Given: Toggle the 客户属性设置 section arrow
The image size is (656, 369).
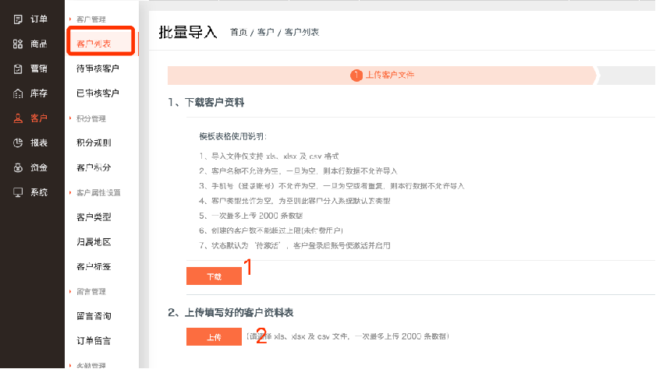Looking at the screenshot, I should click(x=71, y=192).
